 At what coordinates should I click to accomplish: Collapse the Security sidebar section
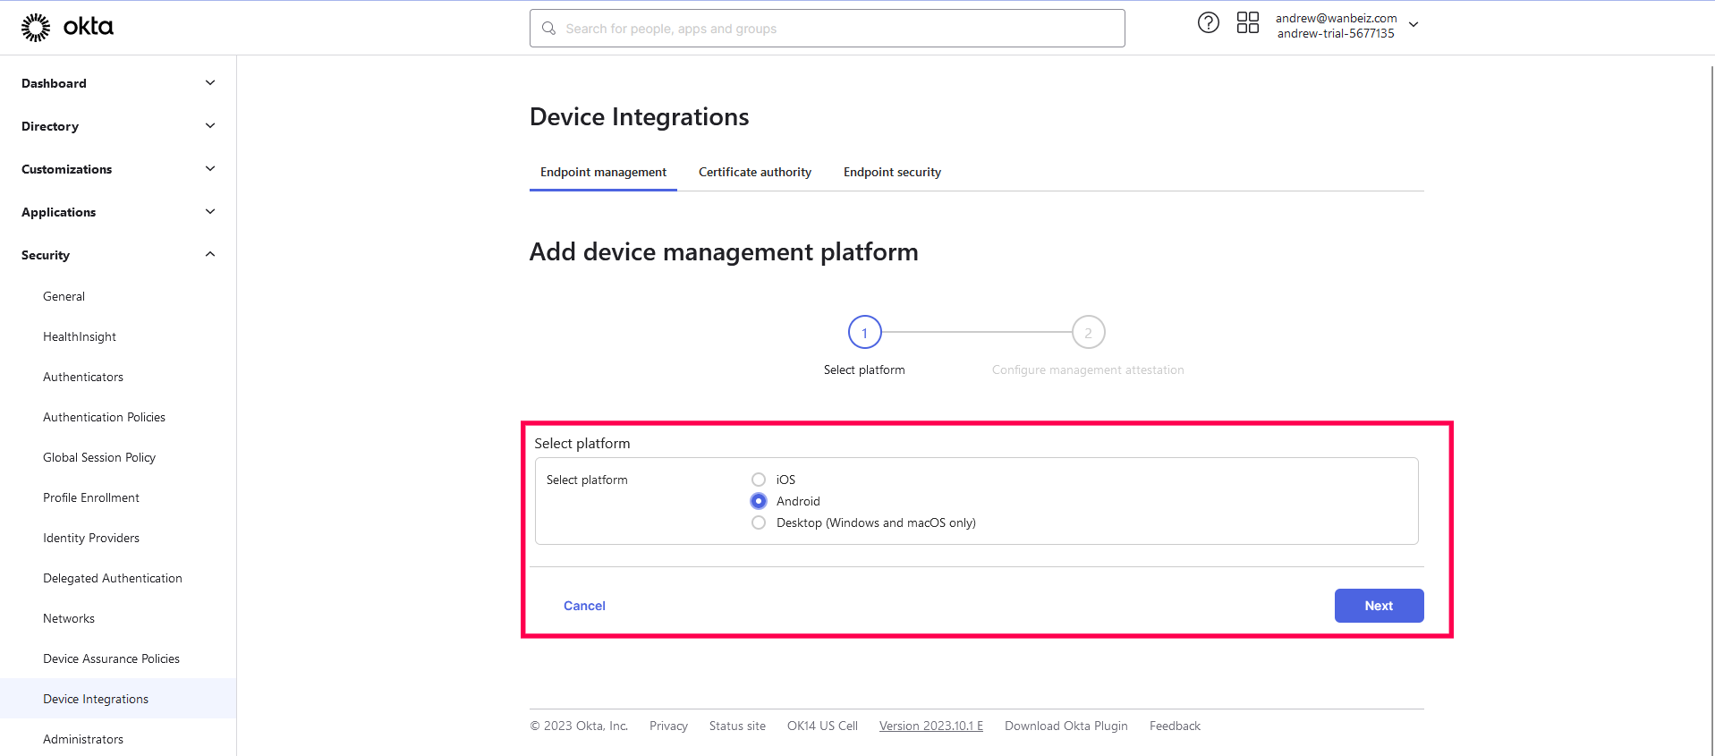(210, 255)
